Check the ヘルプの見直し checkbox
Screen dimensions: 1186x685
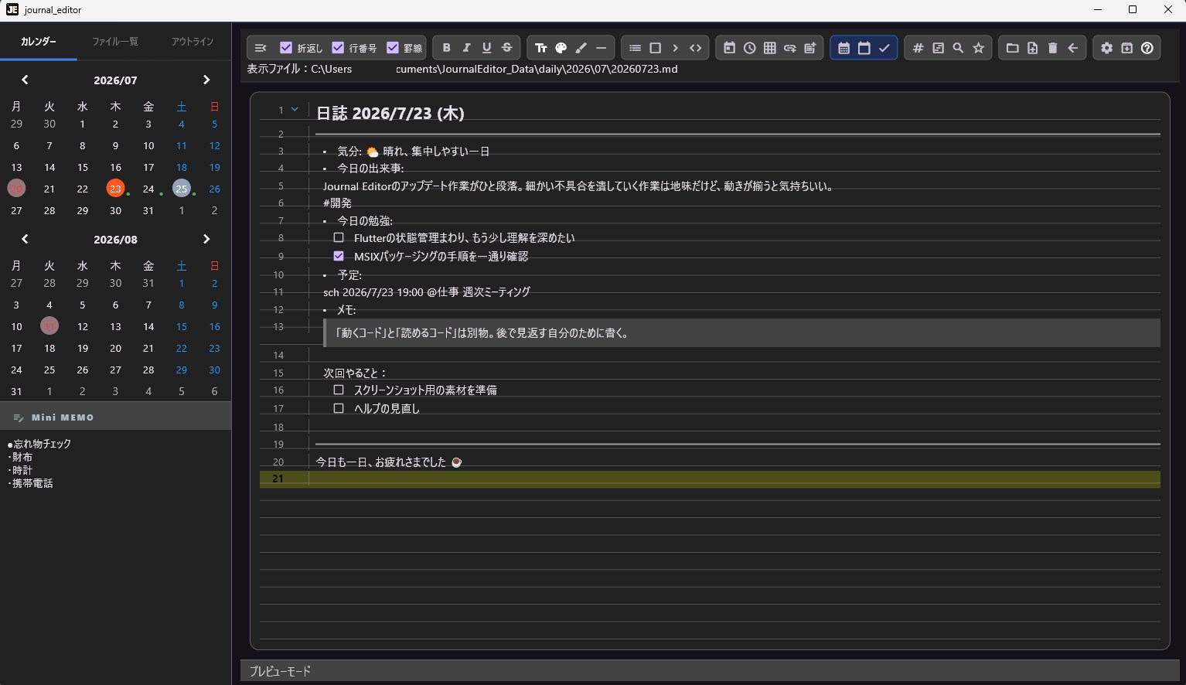[x=339, y=408]
